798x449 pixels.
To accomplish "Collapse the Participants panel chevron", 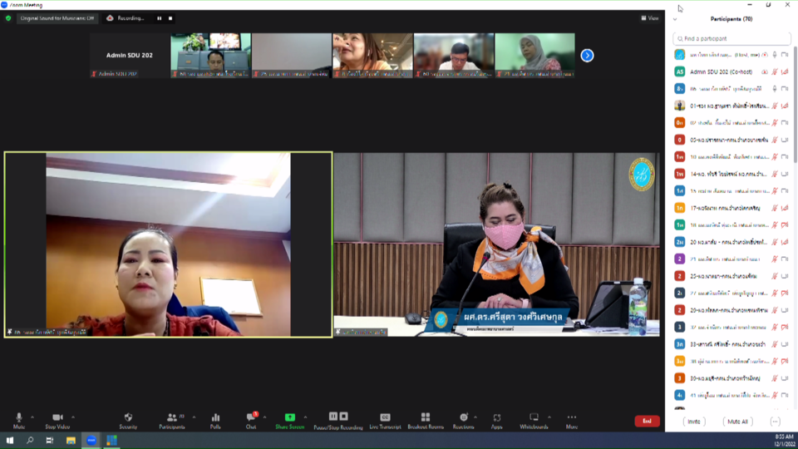I will point(675,19).
